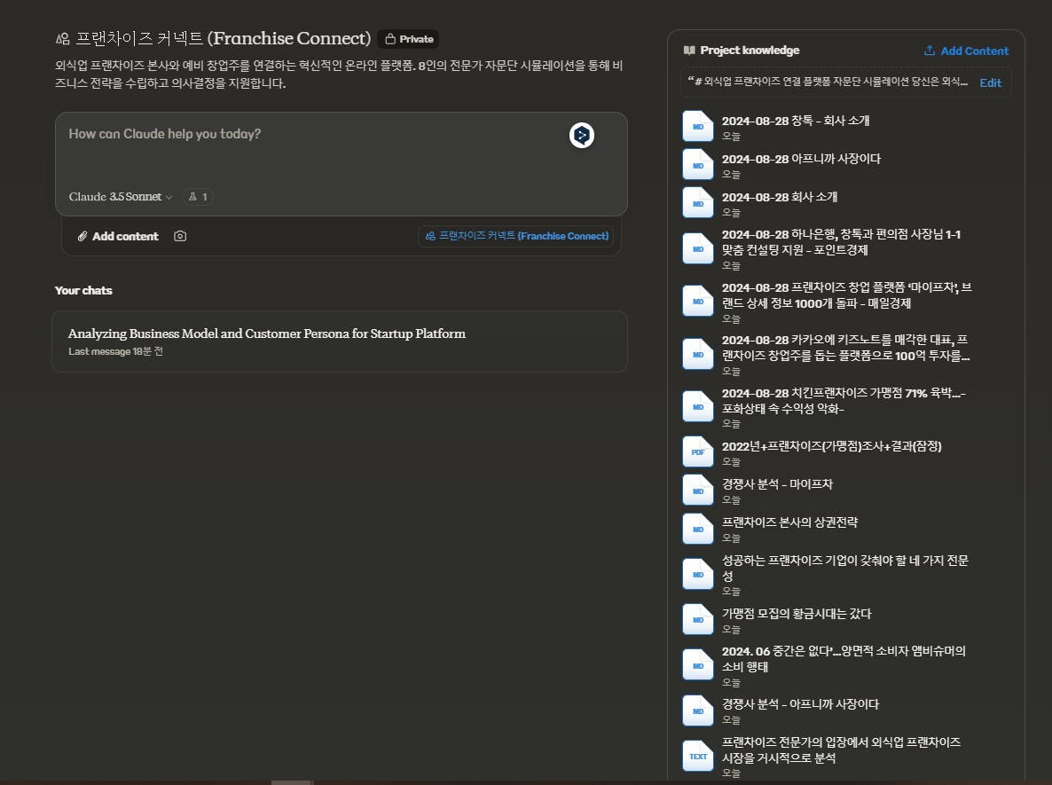Screen dimensions: 1052x785
Task: Click the 'Last message 18분 전' timestamp
Action: (115, 351)
